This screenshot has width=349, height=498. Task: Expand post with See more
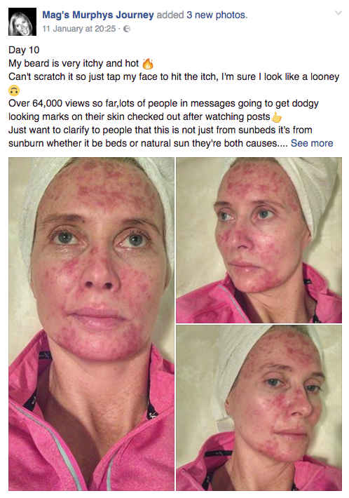point(312,143)
